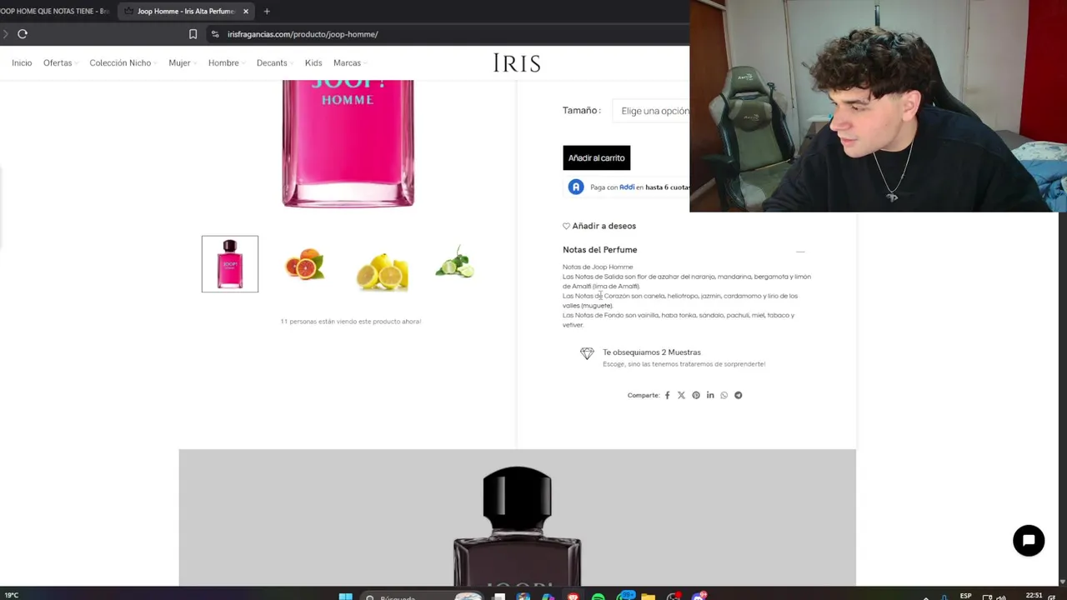This screenshot has height=600, width=1067.
Task: Expand the Colección Nicho menu
Action: click(x=122, y=63)
